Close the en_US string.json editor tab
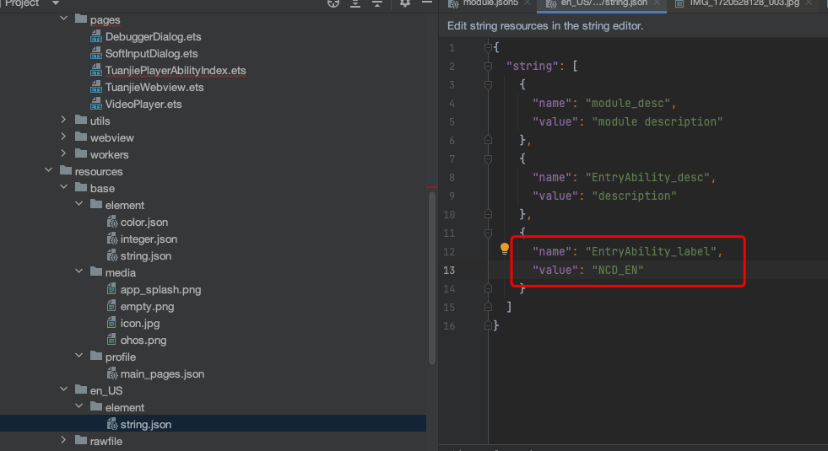 coord(657,3)
